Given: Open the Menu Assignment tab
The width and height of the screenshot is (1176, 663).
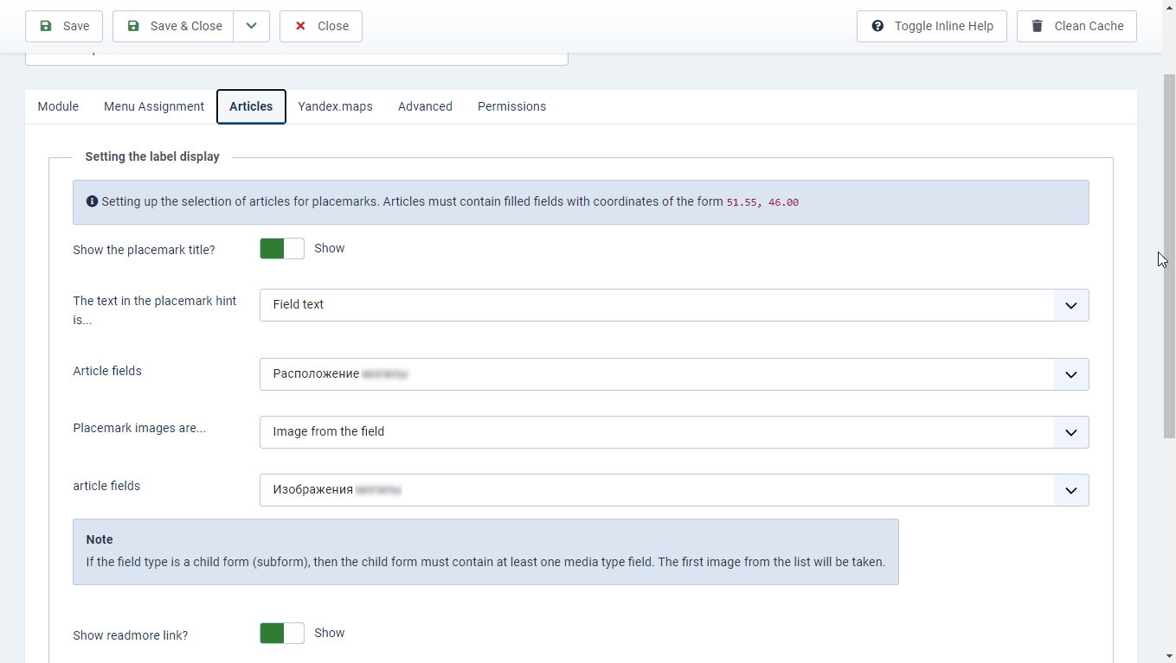Looking at the screenshot, I should (x=154, y=106).
